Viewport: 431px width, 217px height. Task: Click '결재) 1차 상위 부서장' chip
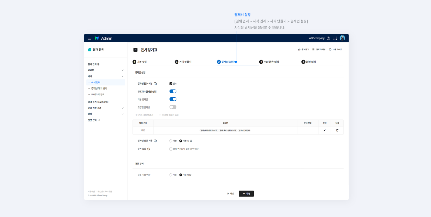click(209, 130)
